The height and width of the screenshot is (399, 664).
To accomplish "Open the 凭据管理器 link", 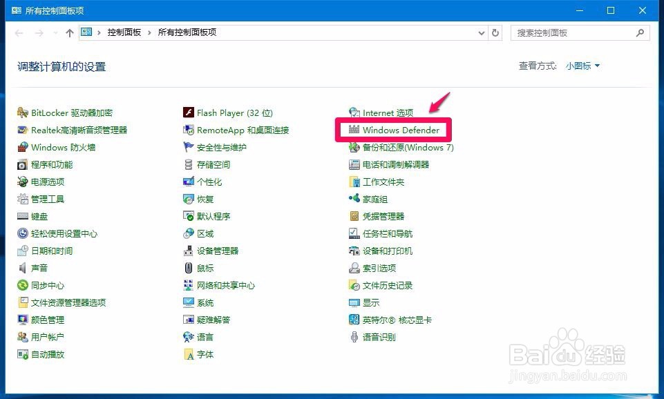I will [x=383, y=216].
